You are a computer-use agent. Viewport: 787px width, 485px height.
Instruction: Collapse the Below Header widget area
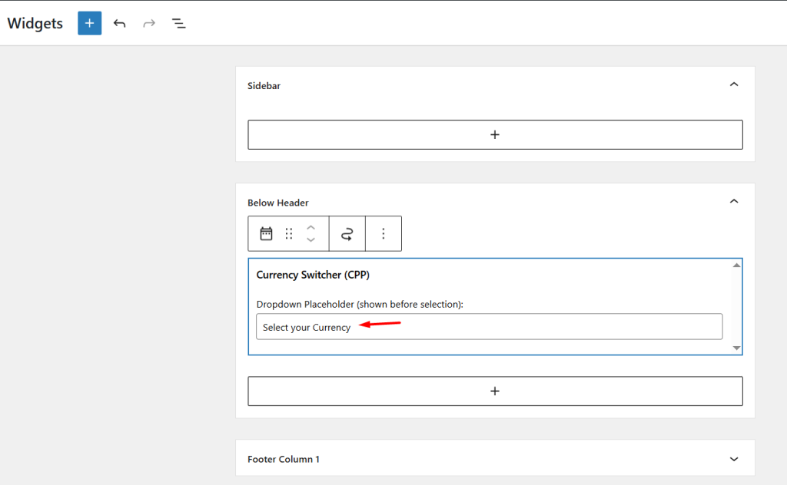click(x=733, y=201)
